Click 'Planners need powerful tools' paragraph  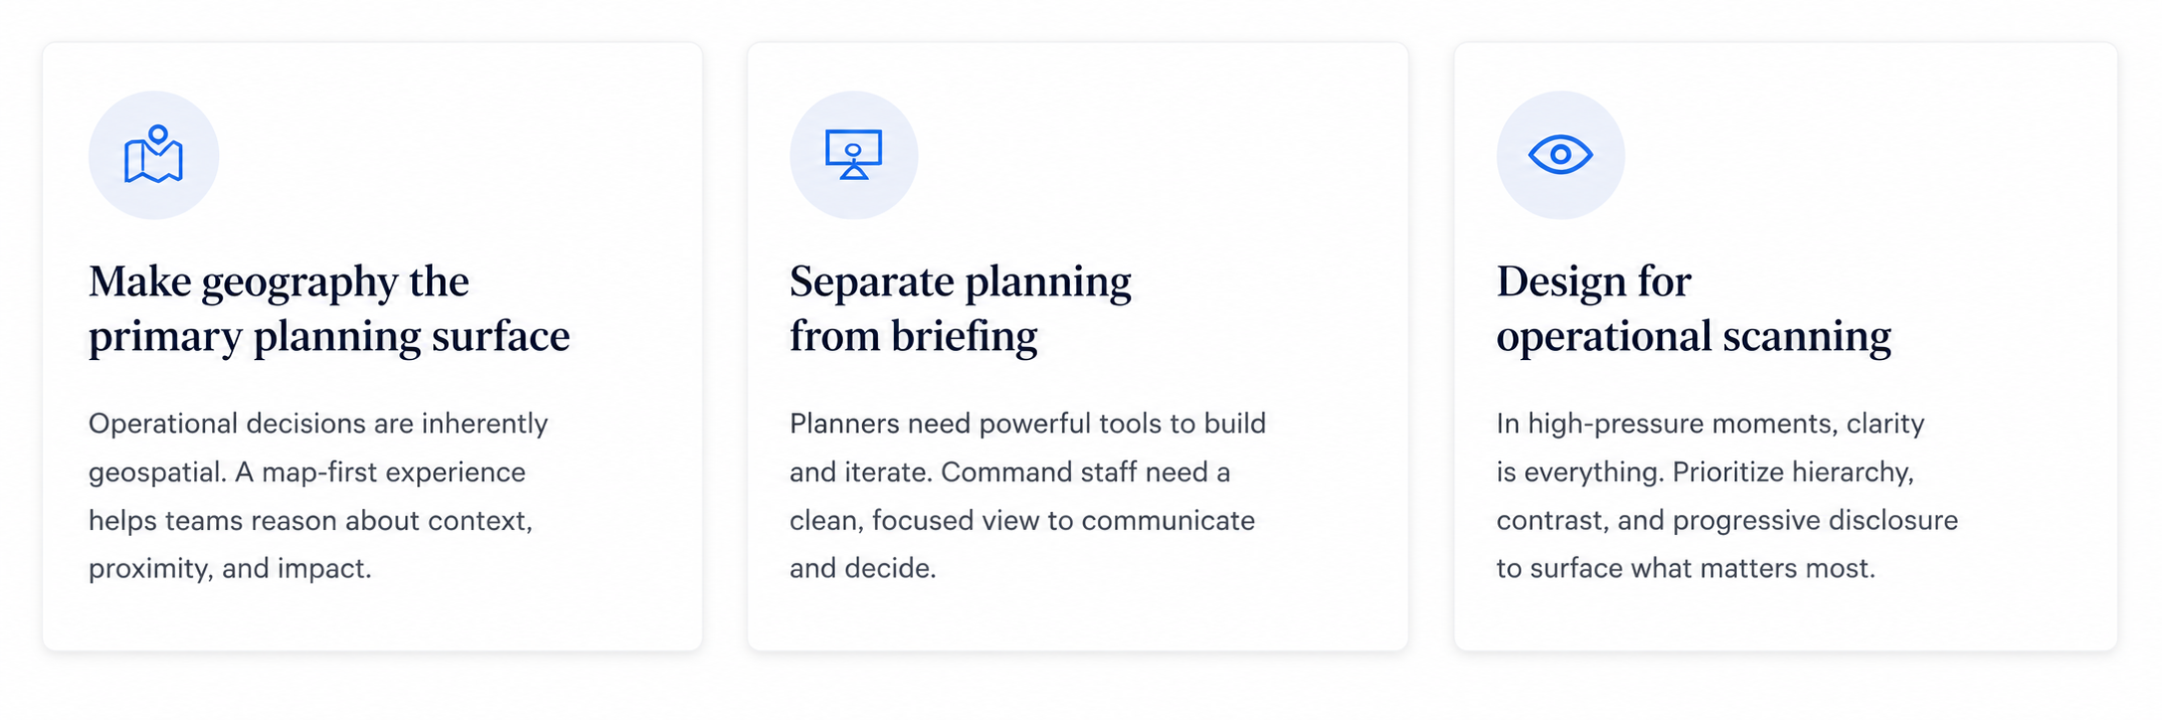(x=1027, y=495)
